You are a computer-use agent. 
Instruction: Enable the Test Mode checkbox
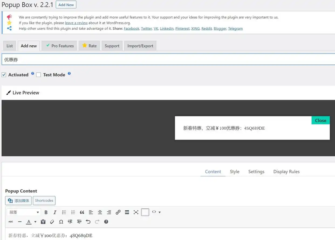(39, 75)
